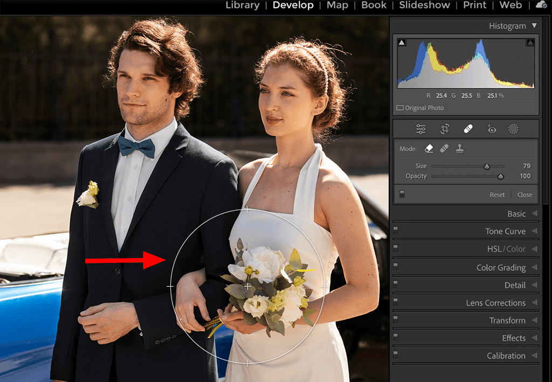Expand the Lens Corrections panel arrow
The height and width of the screenshot is (382, 552).
pyautogui.click(x=535, y=302)
